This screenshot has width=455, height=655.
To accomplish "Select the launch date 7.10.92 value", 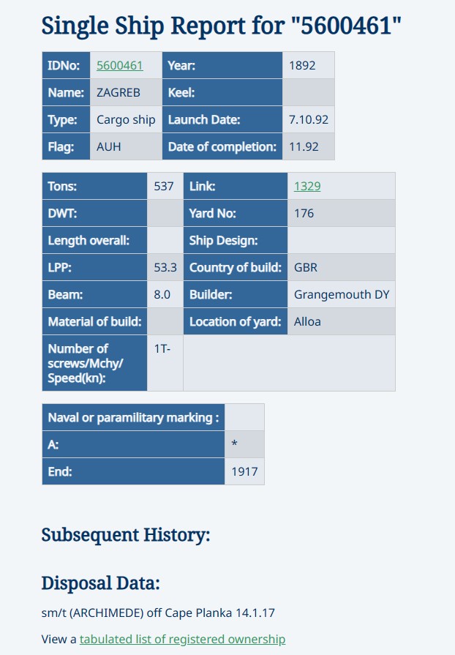I will (307, 120).
